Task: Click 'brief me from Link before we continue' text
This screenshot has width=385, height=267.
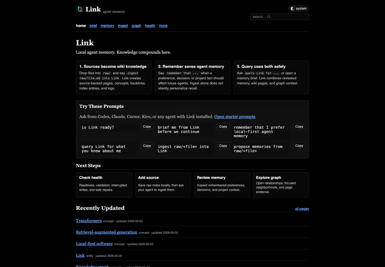Action: [x=179, y=129]
